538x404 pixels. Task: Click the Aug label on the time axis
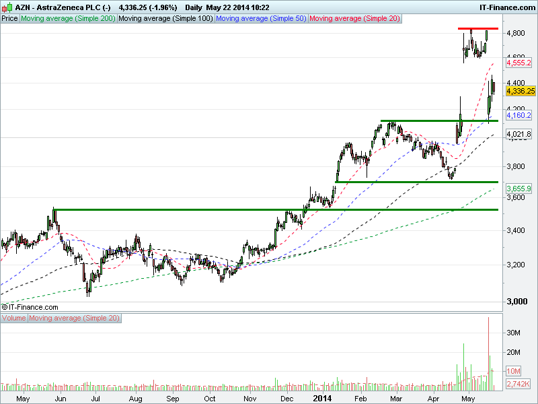136,399
